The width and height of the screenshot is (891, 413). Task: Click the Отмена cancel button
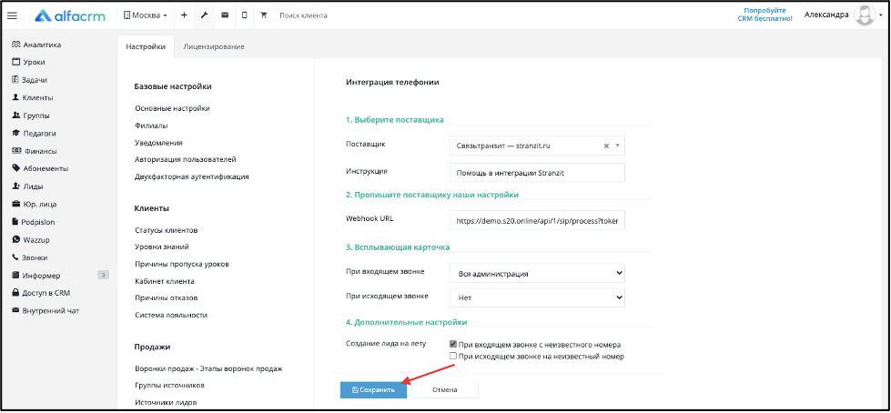tap(444, 390)
